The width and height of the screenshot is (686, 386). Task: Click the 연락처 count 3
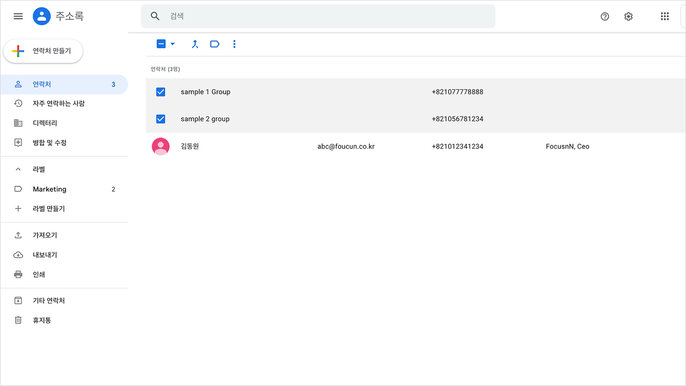coord(113,85)
